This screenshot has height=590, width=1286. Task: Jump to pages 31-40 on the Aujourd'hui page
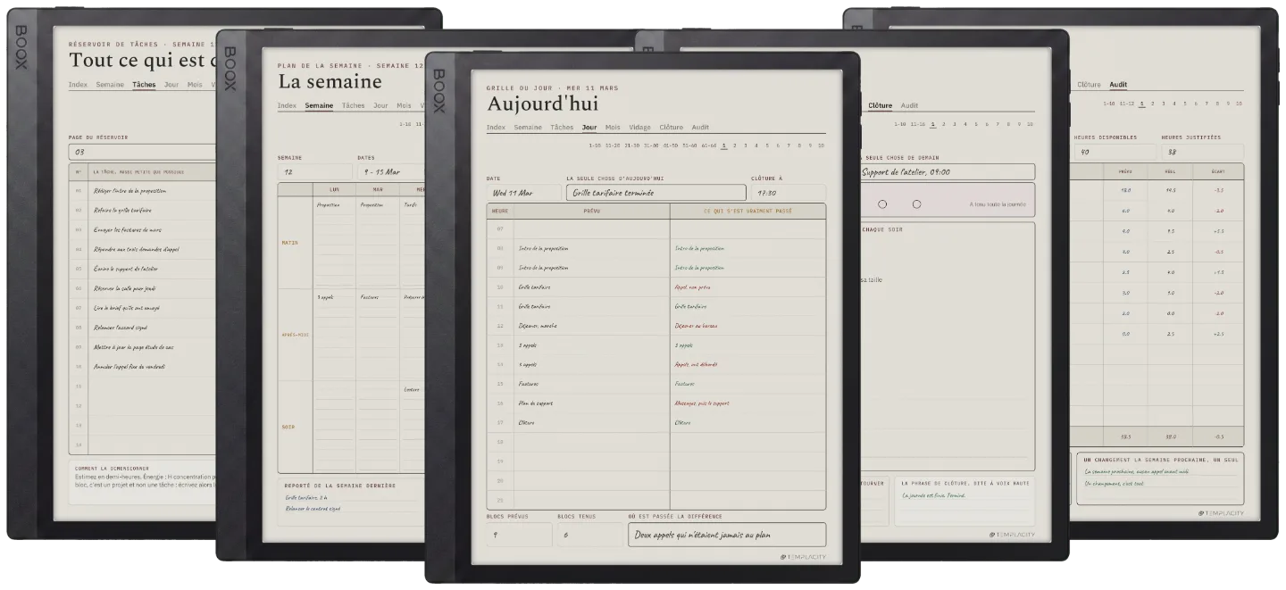(651, 145)
